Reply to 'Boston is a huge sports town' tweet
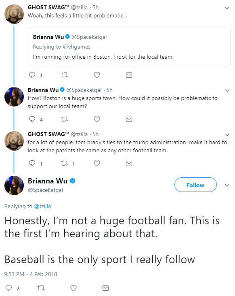 (x=32, y=119)
